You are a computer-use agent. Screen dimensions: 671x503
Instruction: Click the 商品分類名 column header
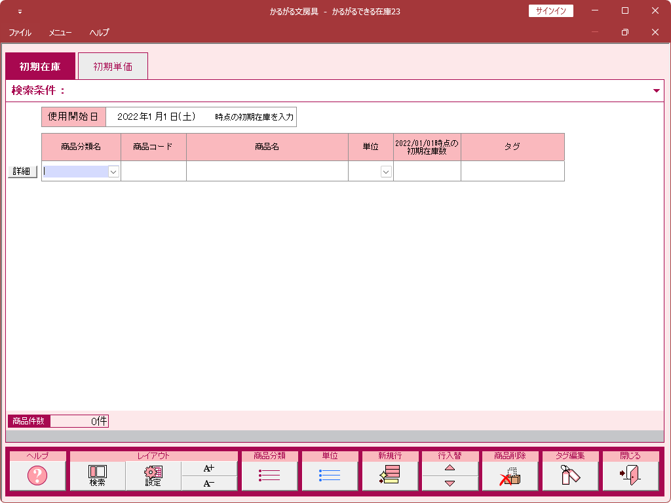[x=81, y=147]
